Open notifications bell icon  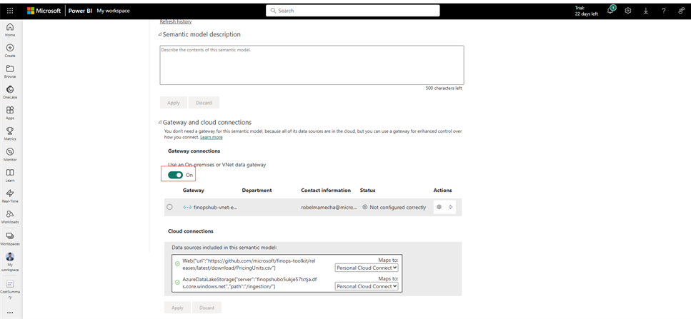click(x=611, y=10)
